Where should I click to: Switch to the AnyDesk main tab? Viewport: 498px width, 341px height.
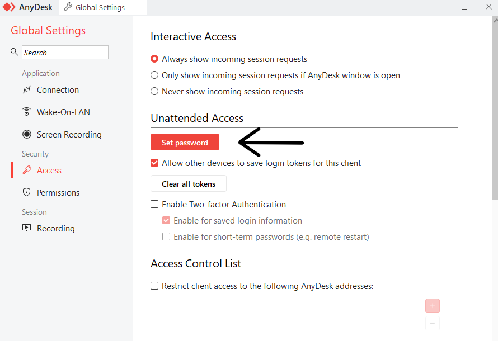click(x=29, y=7)
